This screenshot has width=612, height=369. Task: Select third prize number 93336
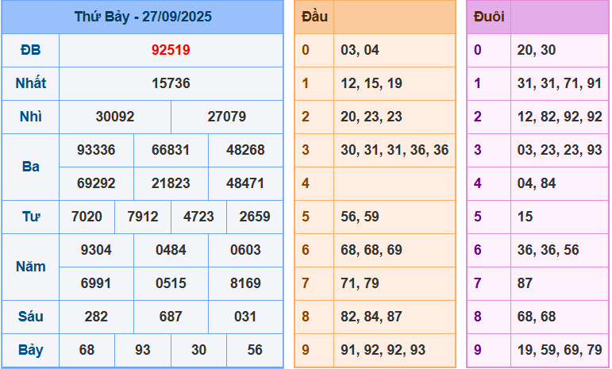click(x=96, y=150)
